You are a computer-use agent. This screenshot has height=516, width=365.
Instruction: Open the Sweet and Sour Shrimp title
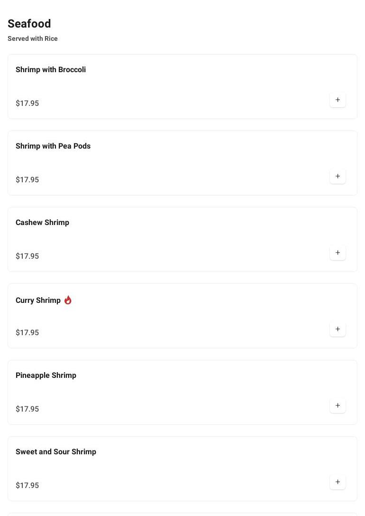point(56,452)
